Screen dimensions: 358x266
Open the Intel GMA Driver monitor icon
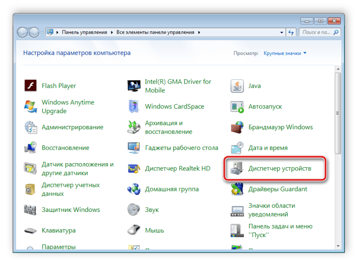(x=134, y=86)
